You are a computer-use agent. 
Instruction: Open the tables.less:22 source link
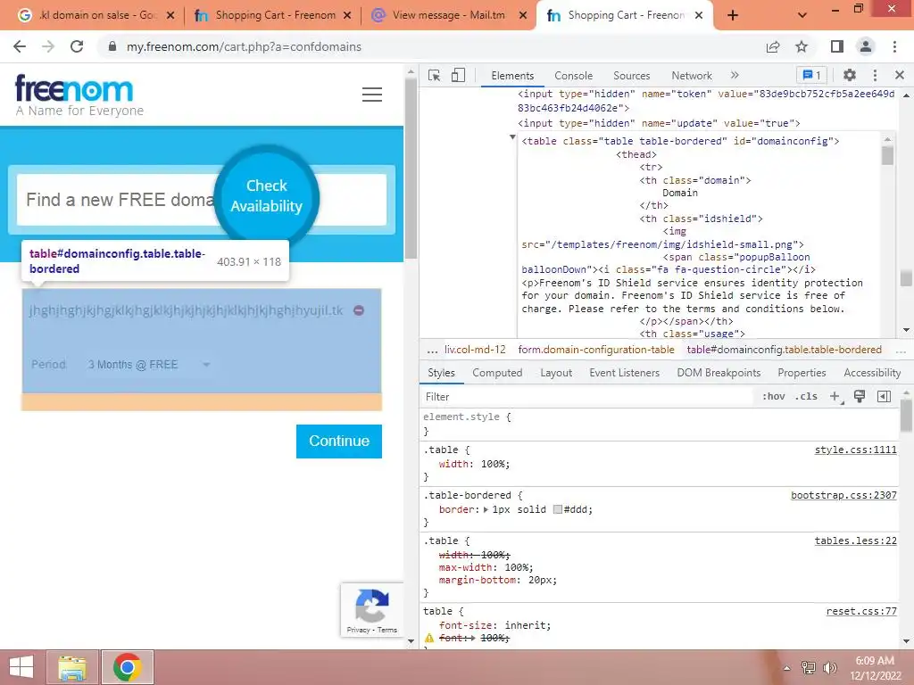pos(856,541)
